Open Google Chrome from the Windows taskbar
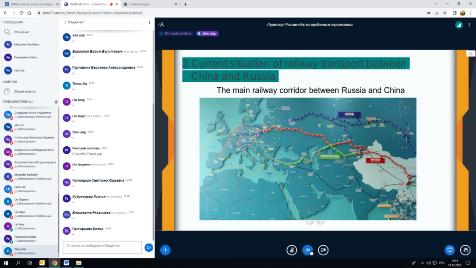The image size is (476, 268). [x=54, y=263]
